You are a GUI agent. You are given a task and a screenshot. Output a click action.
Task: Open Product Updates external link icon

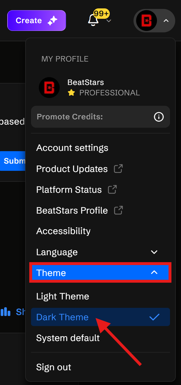[x=118, y=169]
